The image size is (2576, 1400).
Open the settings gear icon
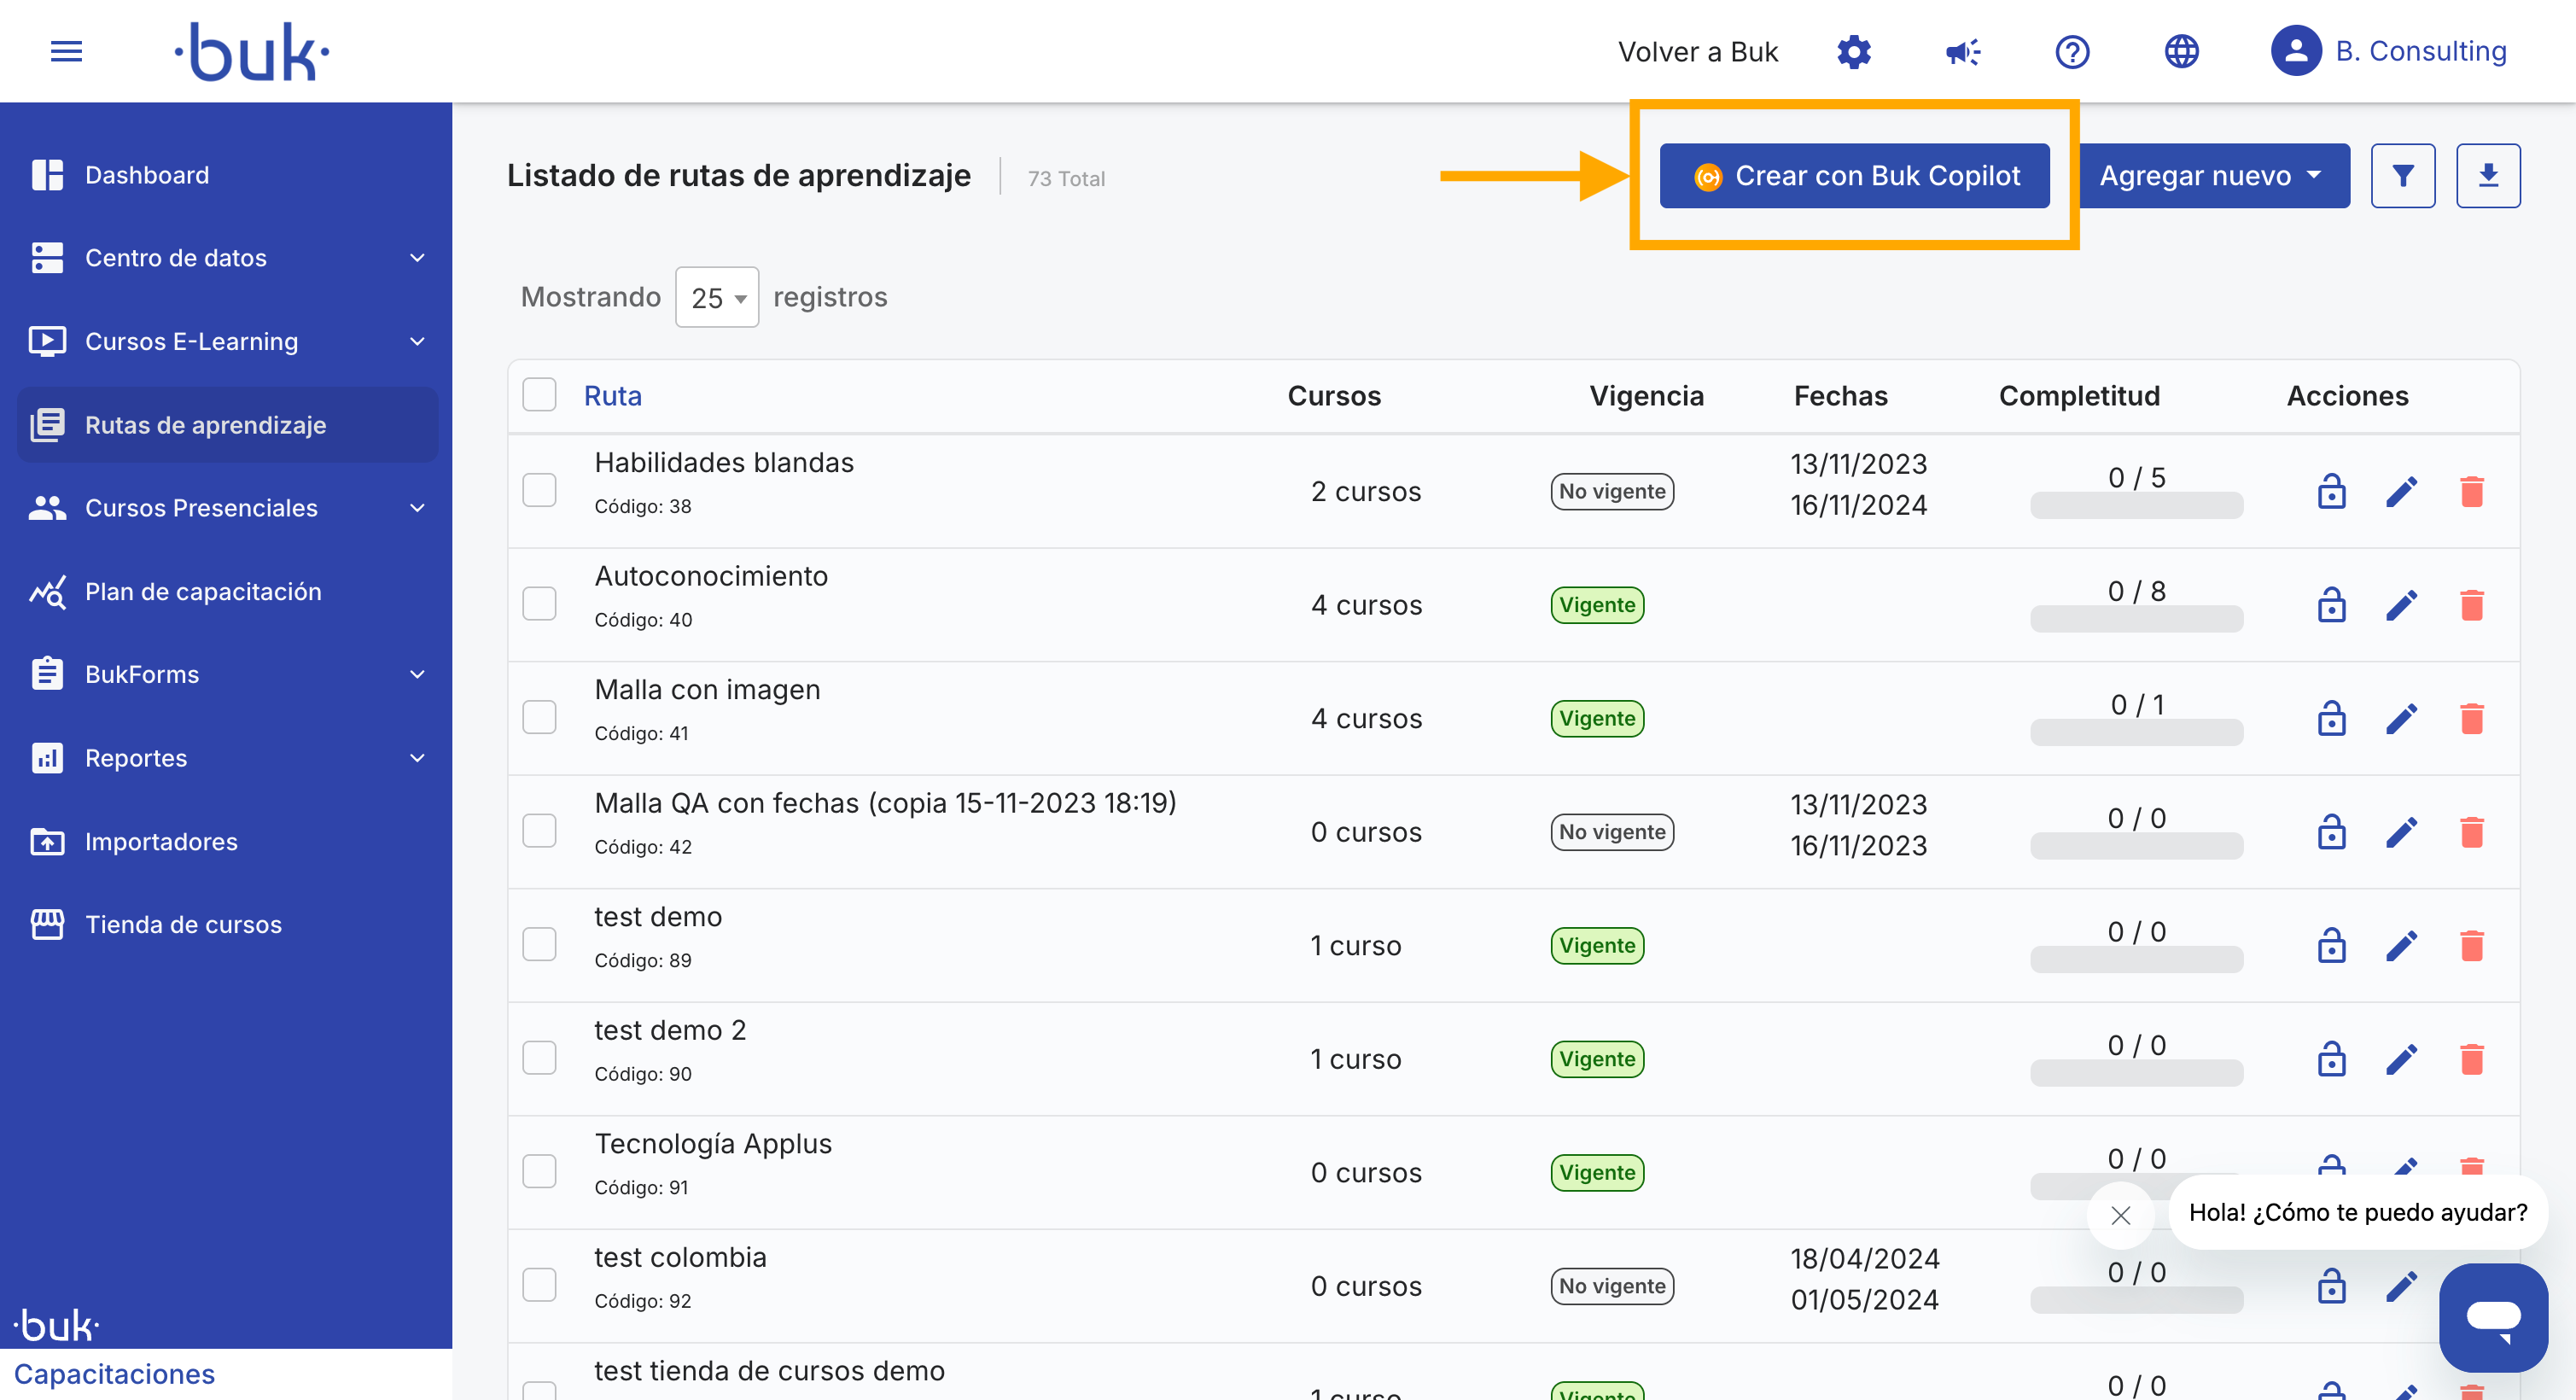click(1853, 52)
